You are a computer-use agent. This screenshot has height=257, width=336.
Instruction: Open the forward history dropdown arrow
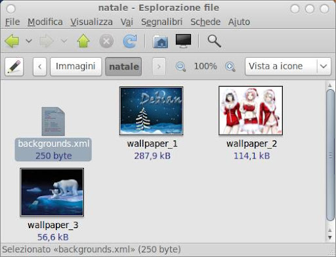64,41
